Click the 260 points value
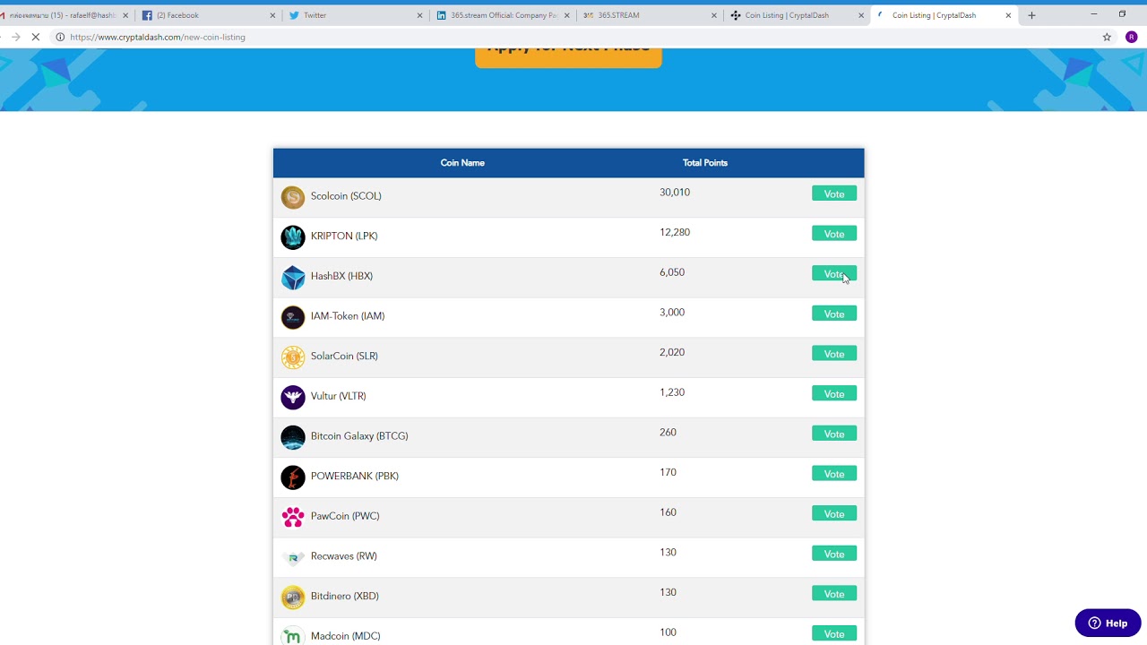1147x645 pixels. (x=668, y=432)
